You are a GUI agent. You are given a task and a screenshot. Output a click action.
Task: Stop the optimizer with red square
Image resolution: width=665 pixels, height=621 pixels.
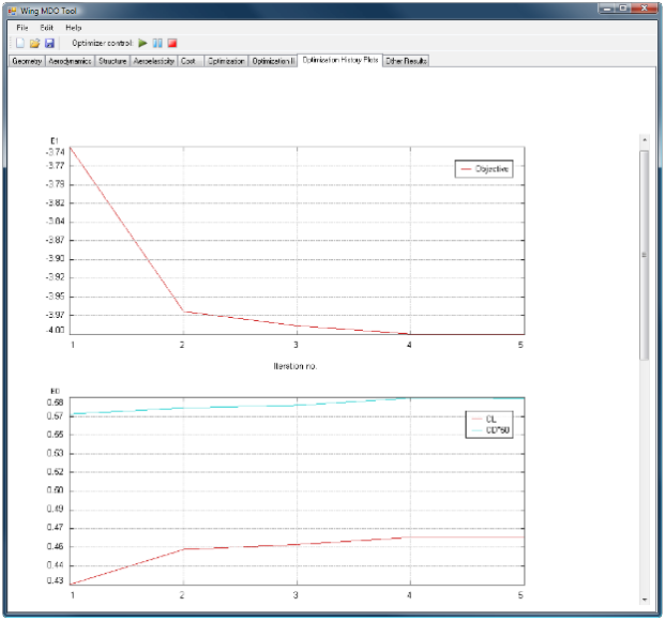(172, 43)
